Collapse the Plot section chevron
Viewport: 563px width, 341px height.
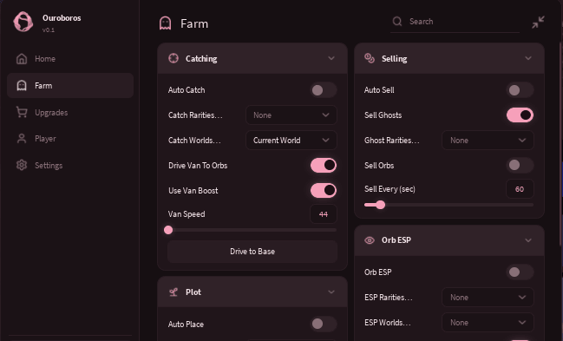tap(331, 292)
